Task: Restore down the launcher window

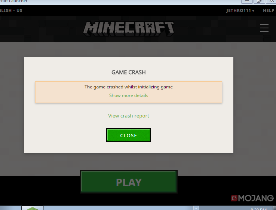Action: pyautogui.click(x=259, y=1)
